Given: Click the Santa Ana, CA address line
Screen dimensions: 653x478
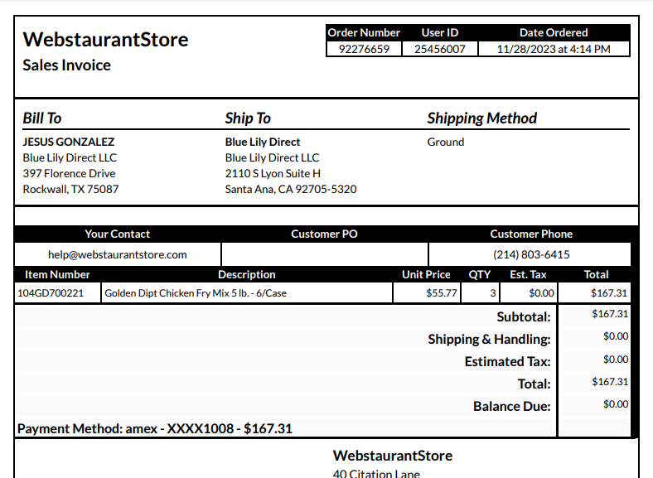Looking at the screenshot, I should pos(291,189).
